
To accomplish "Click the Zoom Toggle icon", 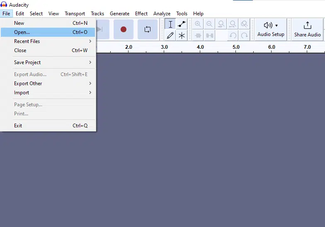I will point(245,24).
